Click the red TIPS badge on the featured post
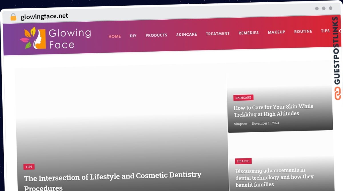Image resolution: width=343 pixels, height=191 pixels. (29, 167)
